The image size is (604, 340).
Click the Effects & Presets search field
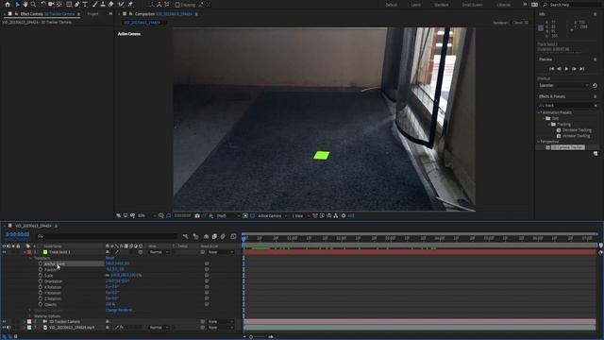(x=568, y=105)
